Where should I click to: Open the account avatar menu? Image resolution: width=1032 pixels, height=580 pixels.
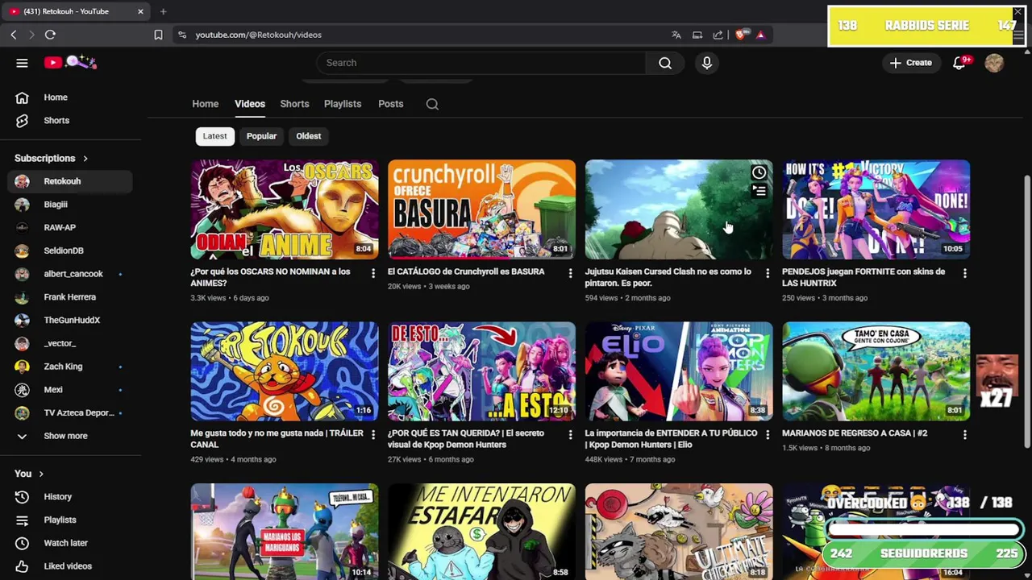click(994, 63)
